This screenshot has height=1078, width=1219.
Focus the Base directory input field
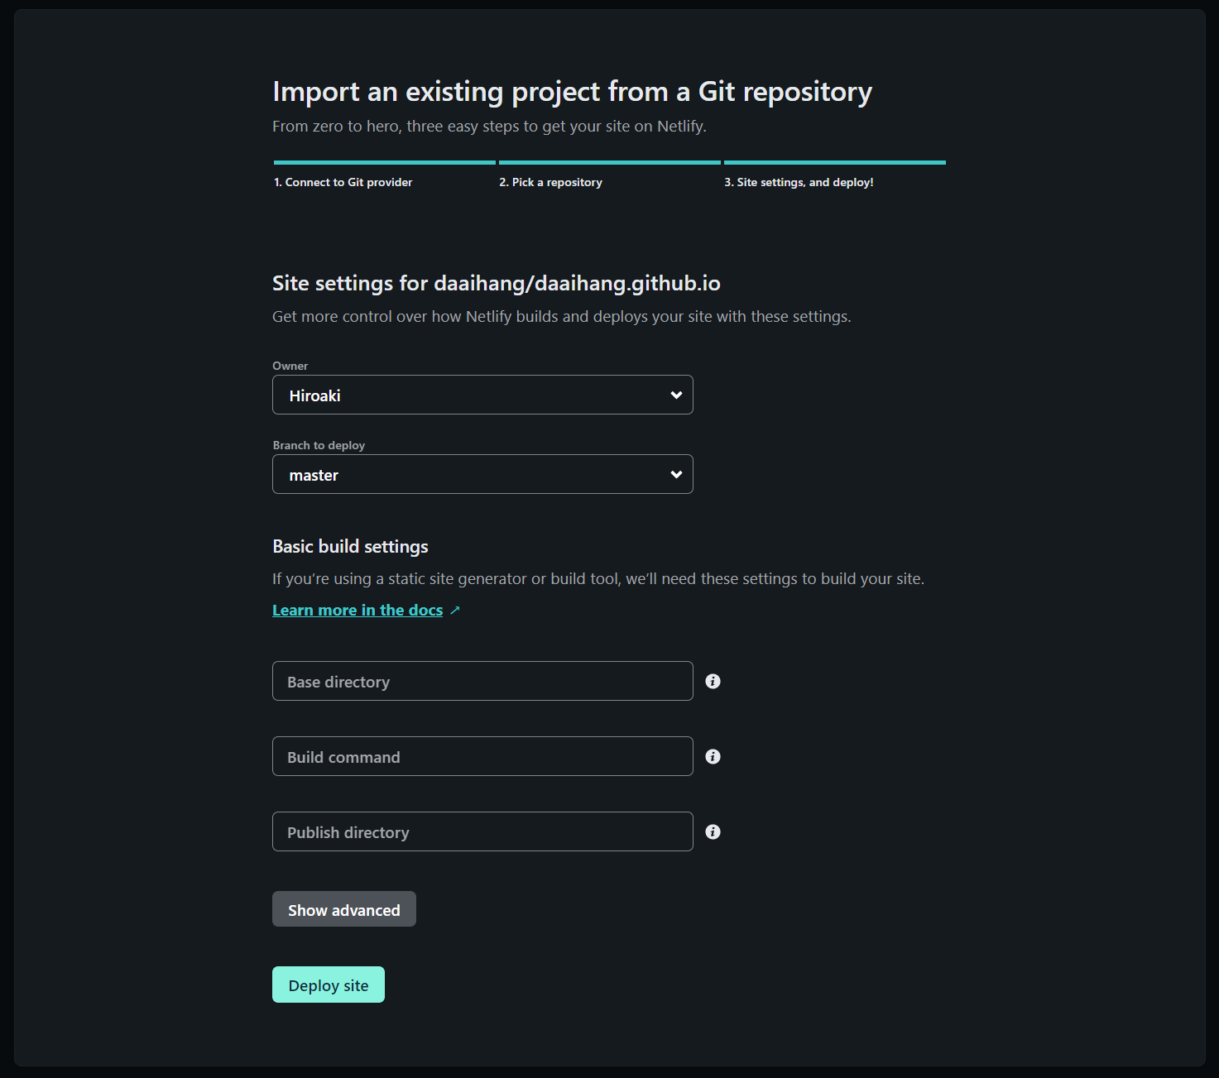click(x=482, y=681)
